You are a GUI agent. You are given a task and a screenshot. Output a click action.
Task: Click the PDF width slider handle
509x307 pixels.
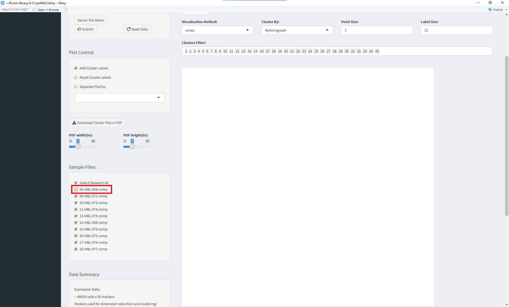click(x=78, y=146)
